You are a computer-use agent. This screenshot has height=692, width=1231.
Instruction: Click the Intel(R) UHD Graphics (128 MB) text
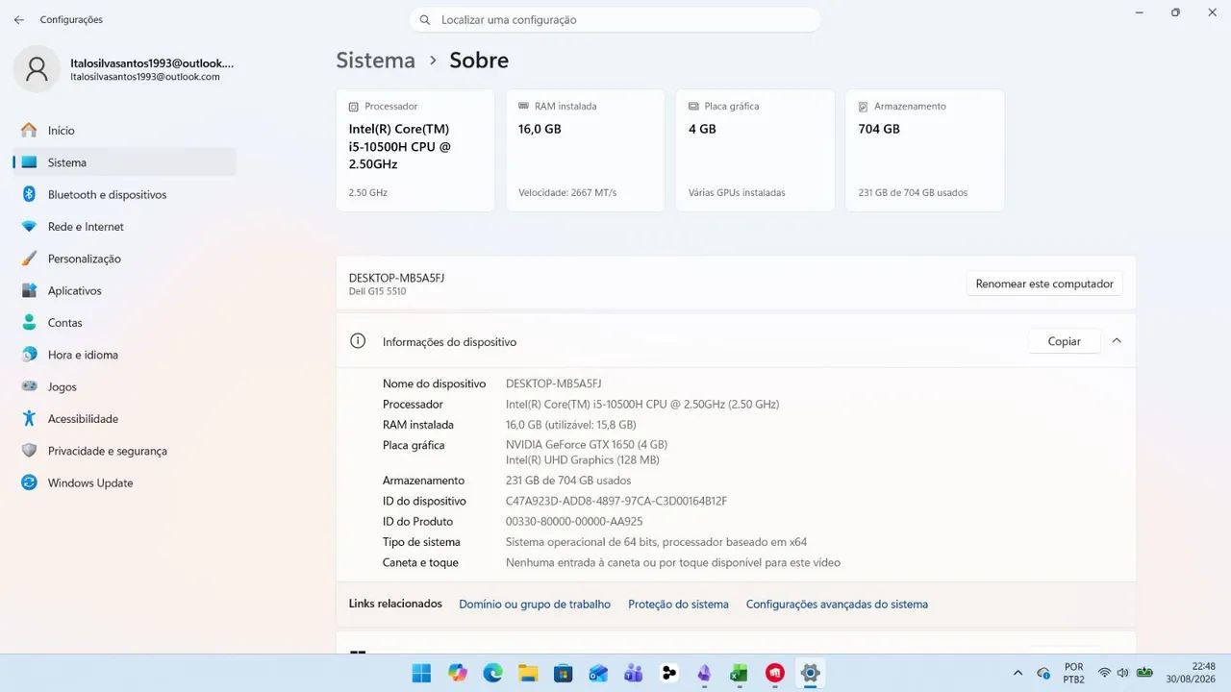click(x=583, y=459)
